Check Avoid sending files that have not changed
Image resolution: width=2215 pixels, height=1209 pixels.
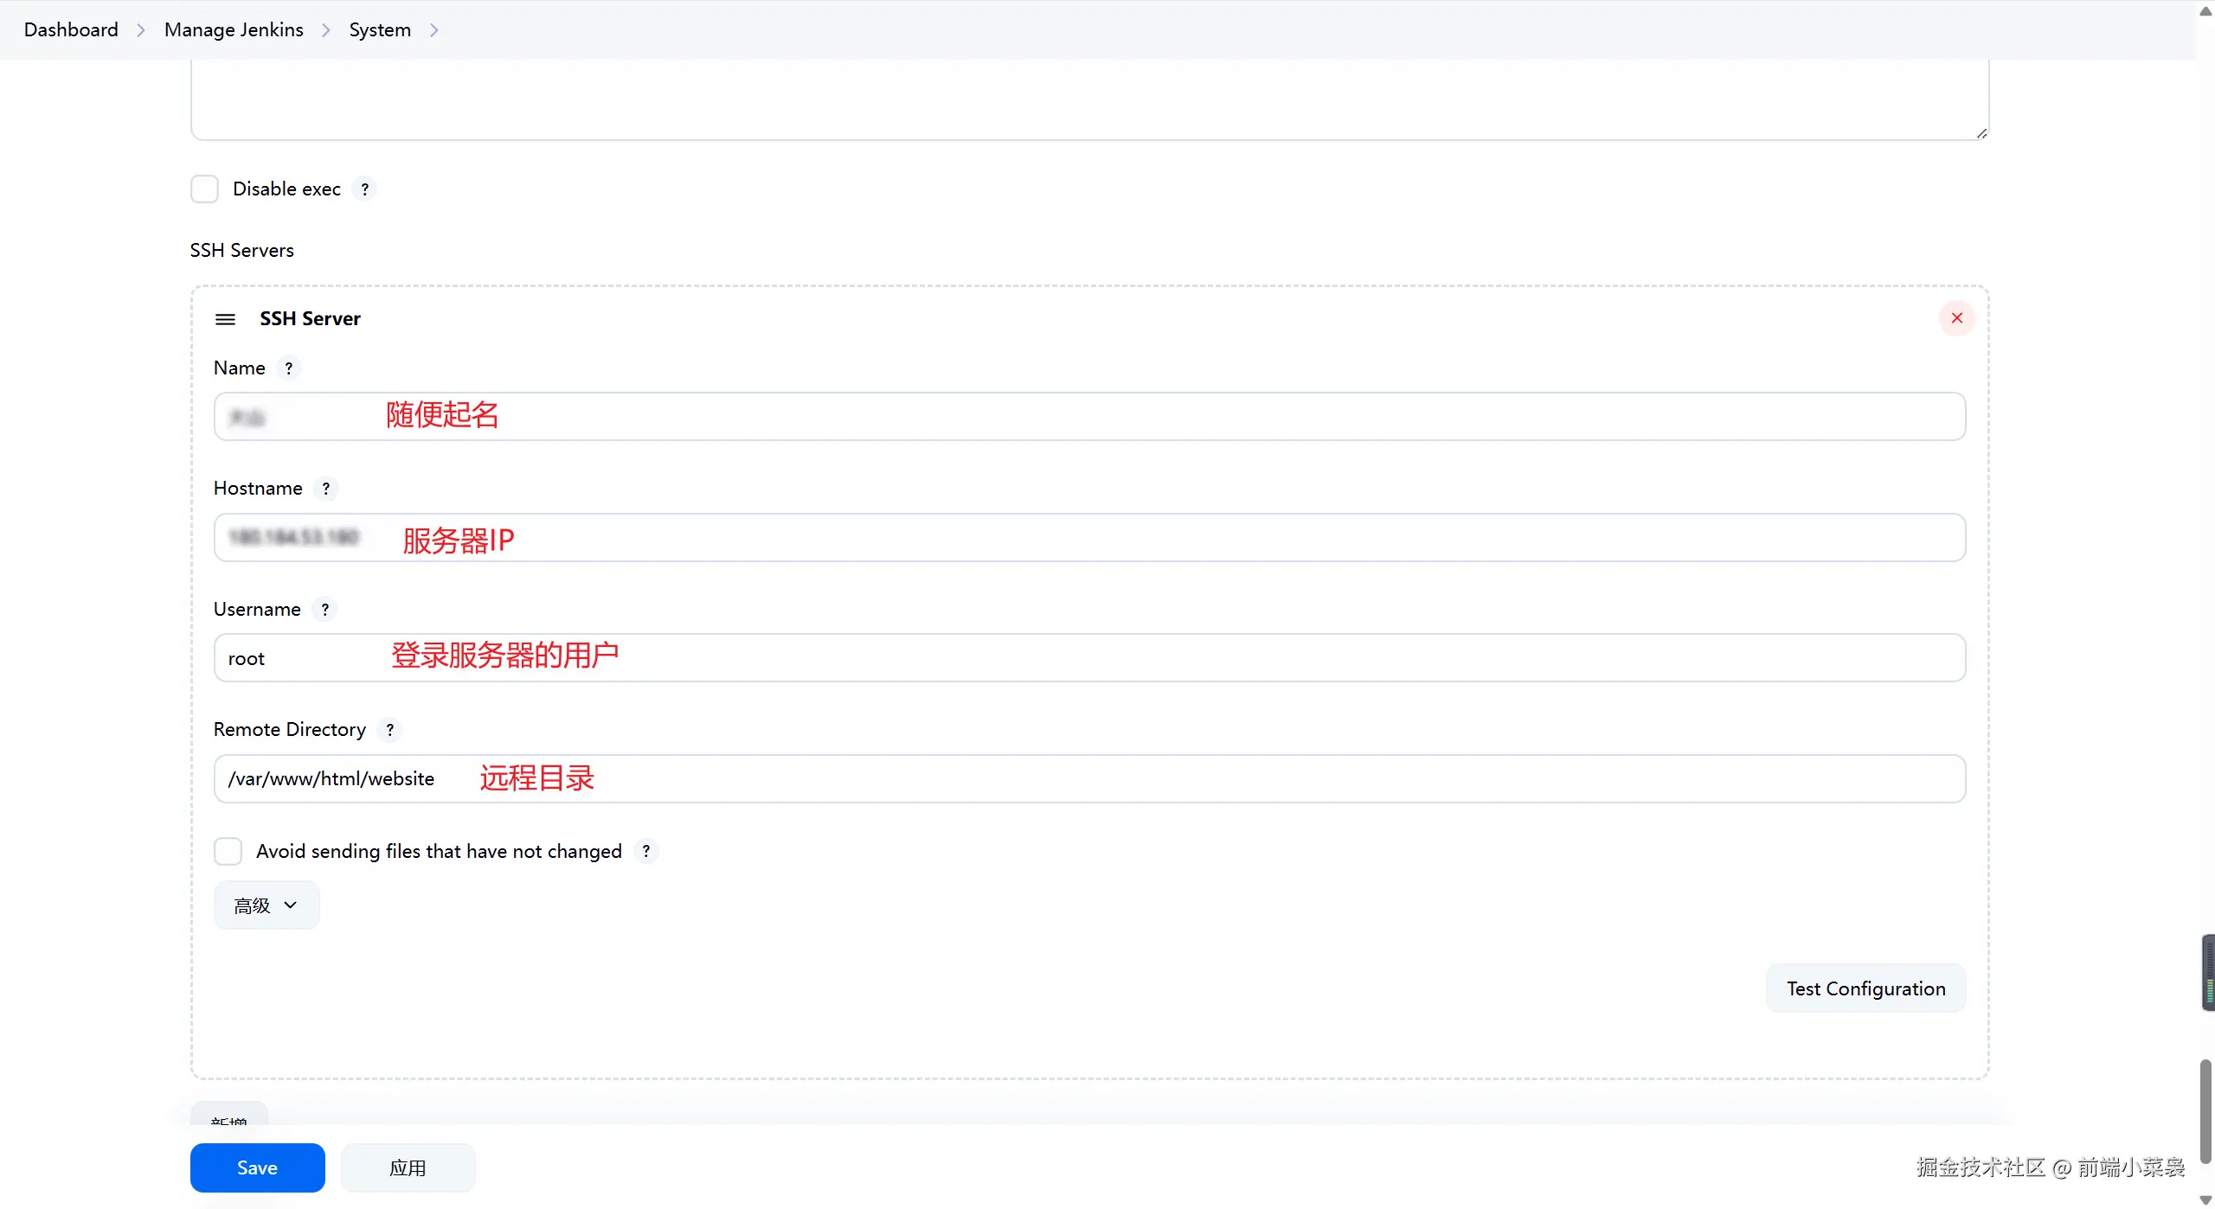(228, 851)
